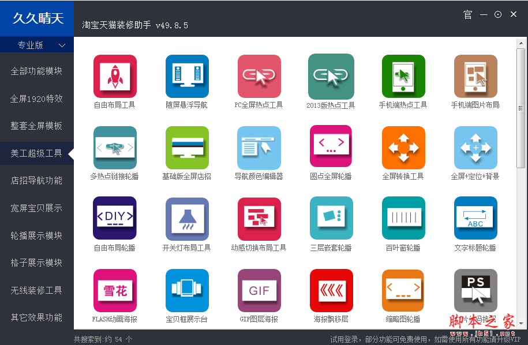
Task: Click the 百叶窗轮播 label text
Action: tap(403, 248)
